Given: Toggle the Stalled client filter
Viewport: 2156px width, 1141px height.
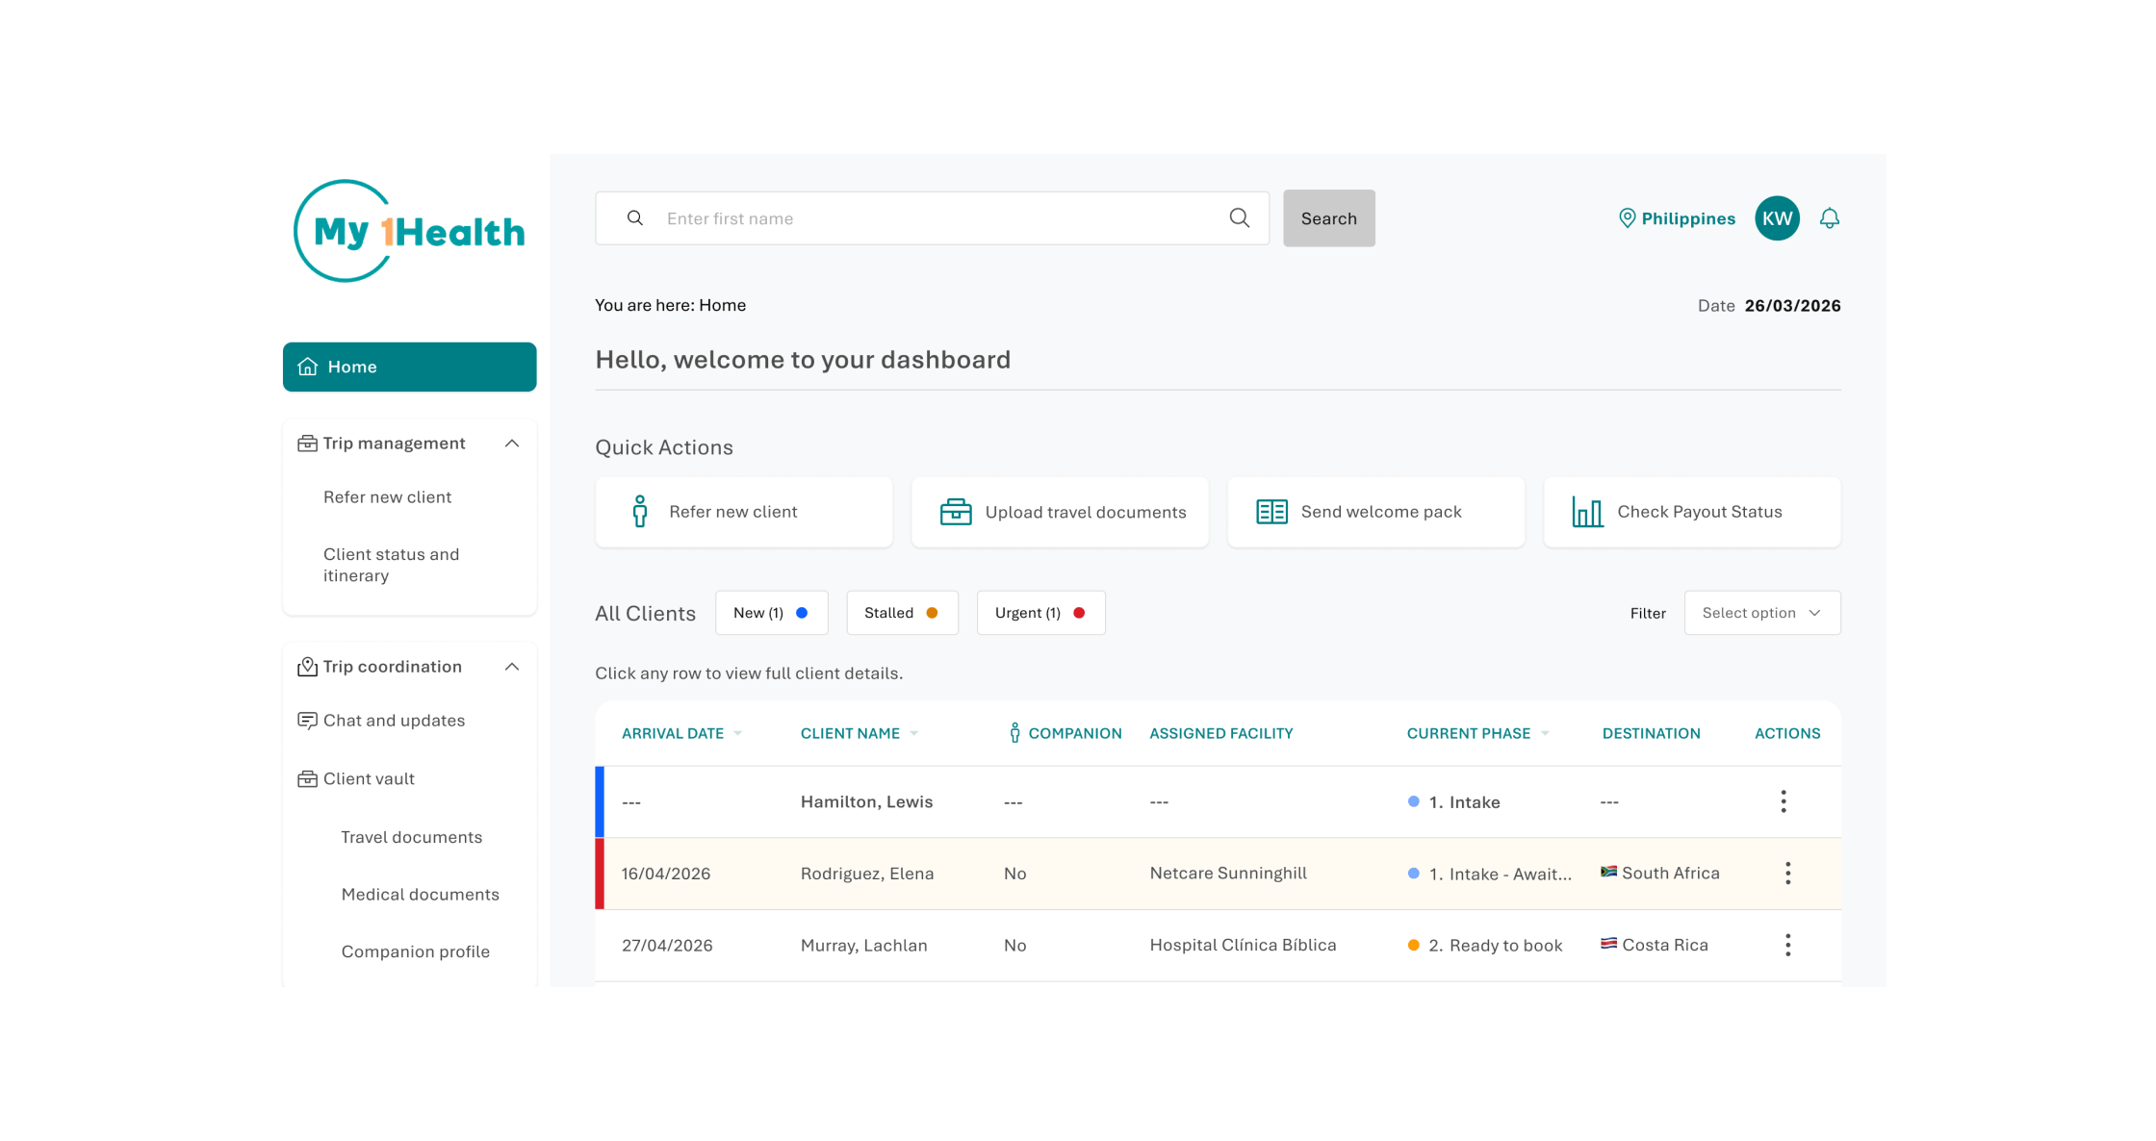Looking at the screenshot, I should click(902, 613).
